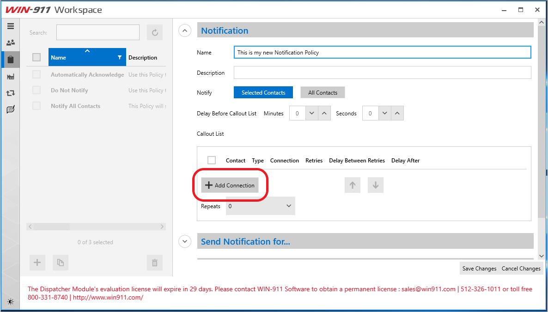Expand the Send Notification for section
The height and width of the screenshot is (312, 548).
(185, 241)
